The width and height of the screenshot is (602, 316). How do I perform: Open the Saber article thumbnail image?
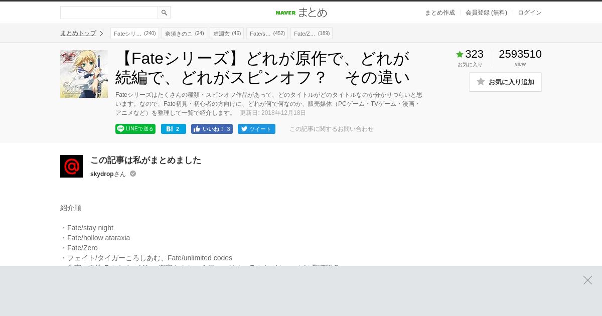click(84, 74)
